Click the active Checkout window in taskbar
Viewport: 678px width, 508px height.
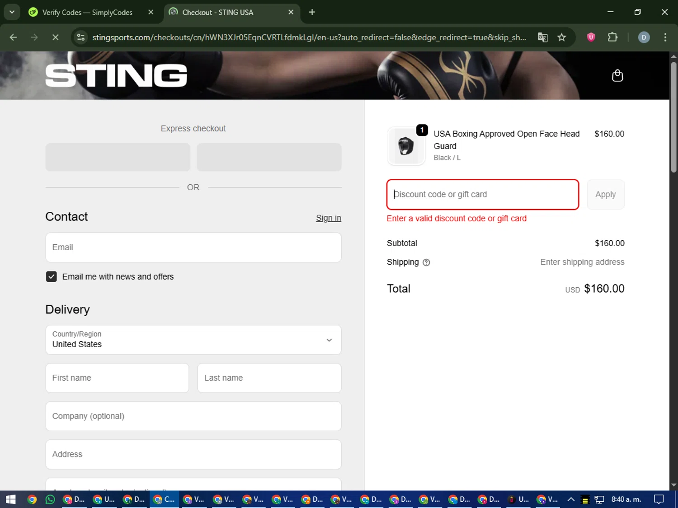click(165, 499)
